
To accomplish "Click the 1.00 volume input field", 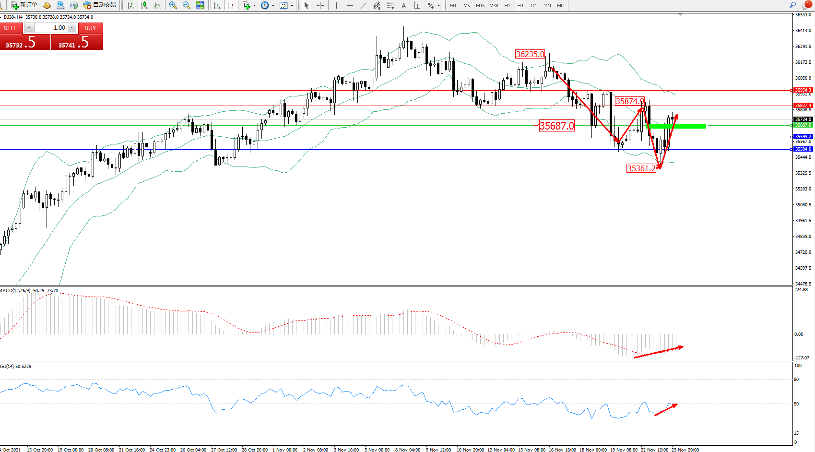I will coord(50,28).
